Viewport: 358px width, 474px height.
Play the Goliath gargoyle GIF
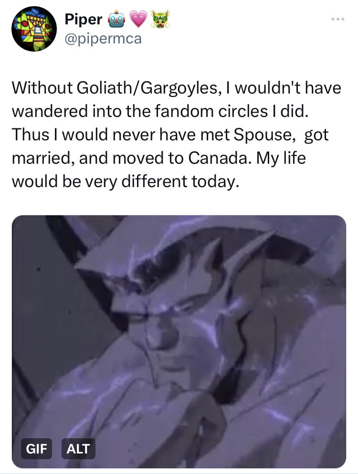click(x=179, y=342)
